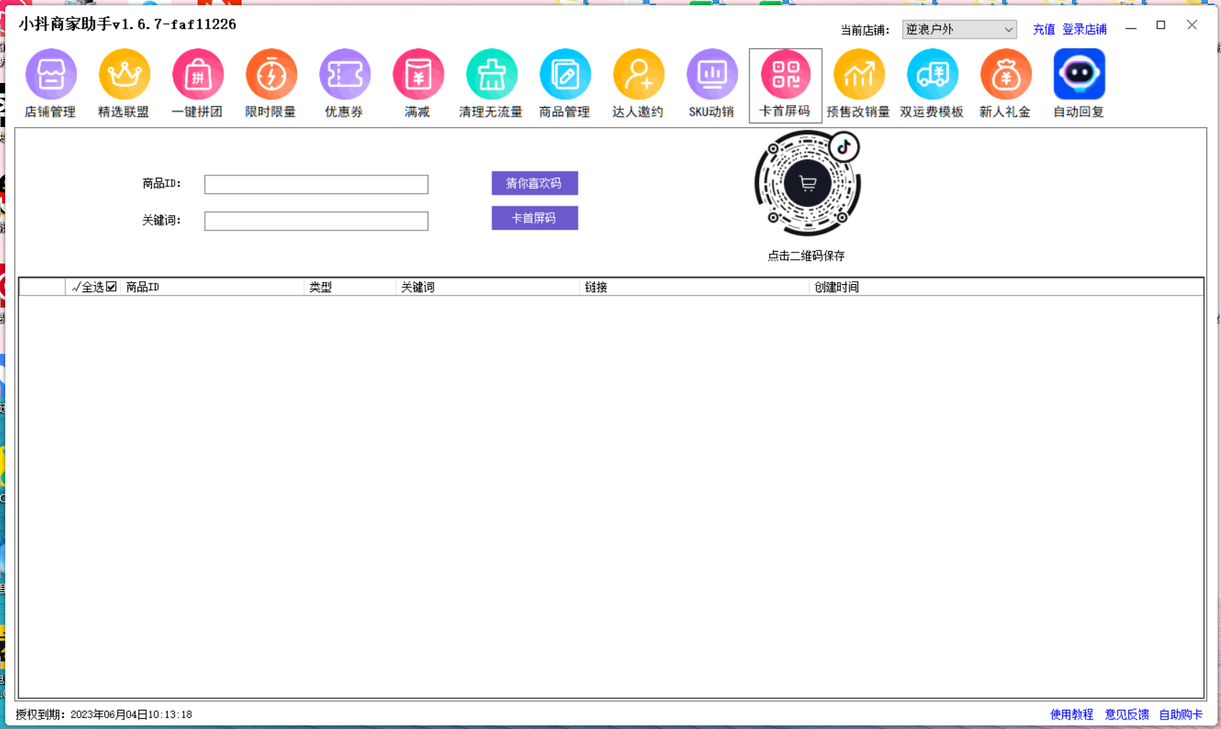Open the 意见反馈 feedback link

point(1126,714)
